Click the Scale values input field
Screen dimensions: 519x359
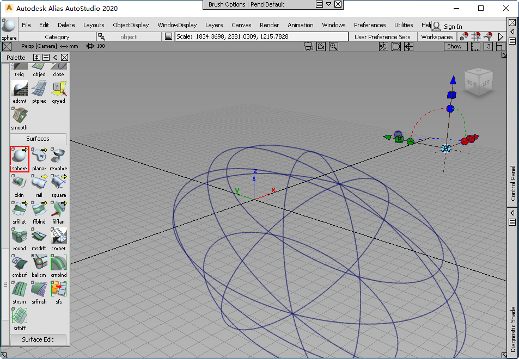pyautogui.click(x=260, y=36)
